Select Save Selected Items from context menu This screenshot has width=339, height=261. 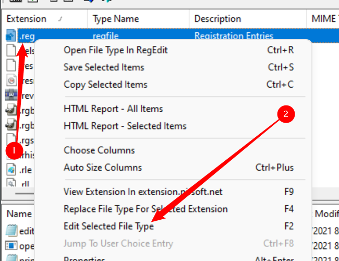point(104,67)
